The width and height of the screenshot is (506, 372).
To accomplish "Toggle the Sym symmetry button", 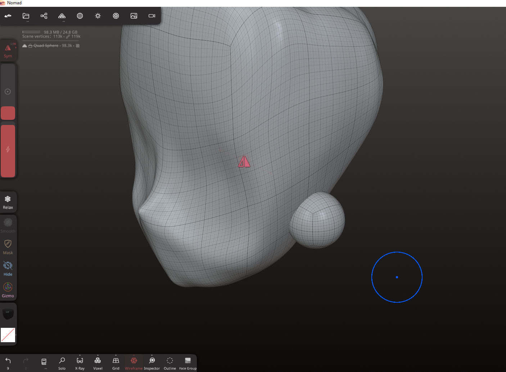I will (x=8, y=51).
